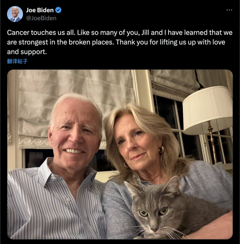240x244 pixels.
Task: Open the Joe Biden profile avatar
Action: click(15, 14)
